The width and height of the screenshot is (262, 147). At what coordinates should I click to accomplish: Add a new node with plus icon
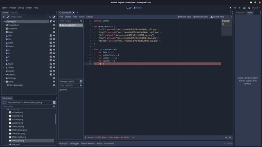click(x=4, y=17)
